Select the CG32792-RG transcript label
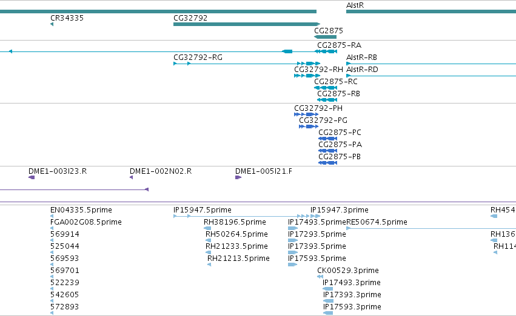 tap(198, 58)
